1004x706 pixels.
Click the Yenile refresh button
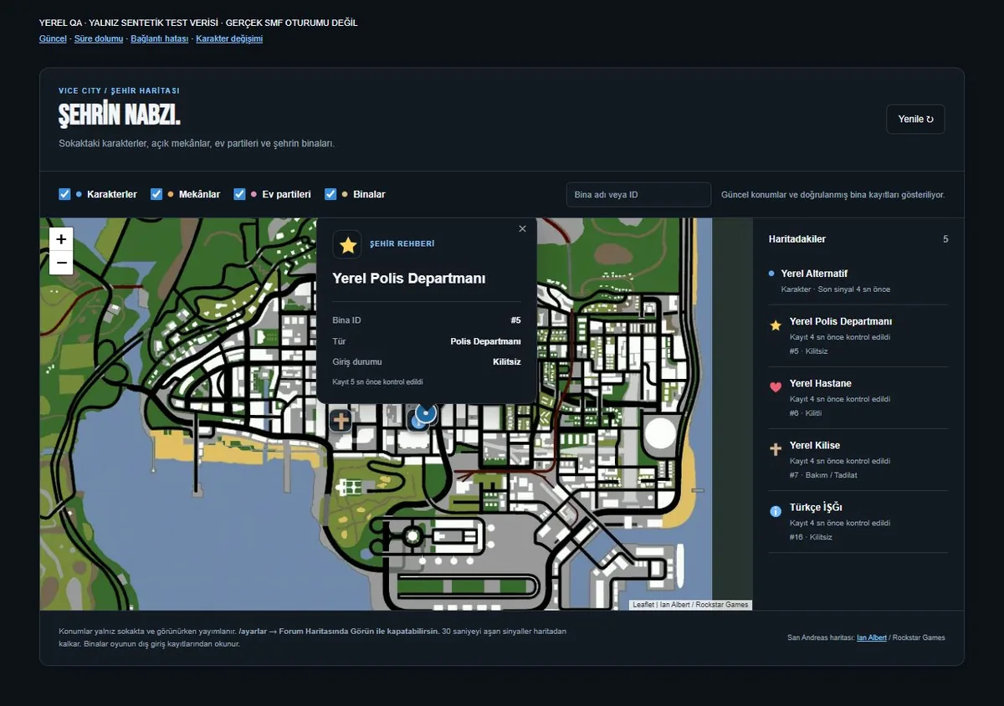(x=915, y=119)
